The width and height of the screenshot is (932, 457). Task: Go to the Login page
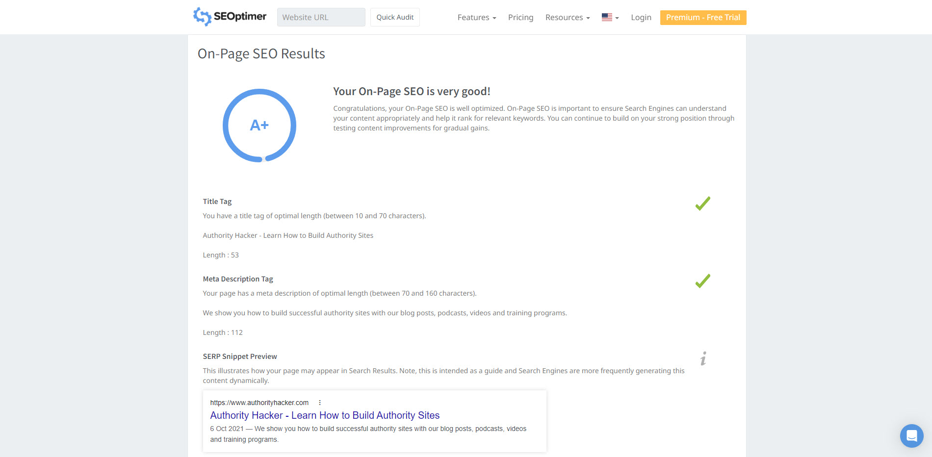[641, 17]
